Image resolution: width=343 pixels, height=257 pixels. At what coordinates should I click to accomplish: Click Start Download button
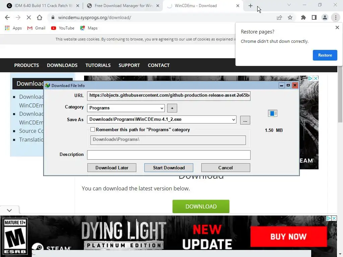(x=169, y=168)
